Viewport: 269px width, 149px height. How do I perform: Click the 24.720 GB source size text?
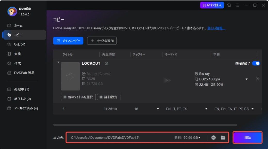(x=95, y=84)
